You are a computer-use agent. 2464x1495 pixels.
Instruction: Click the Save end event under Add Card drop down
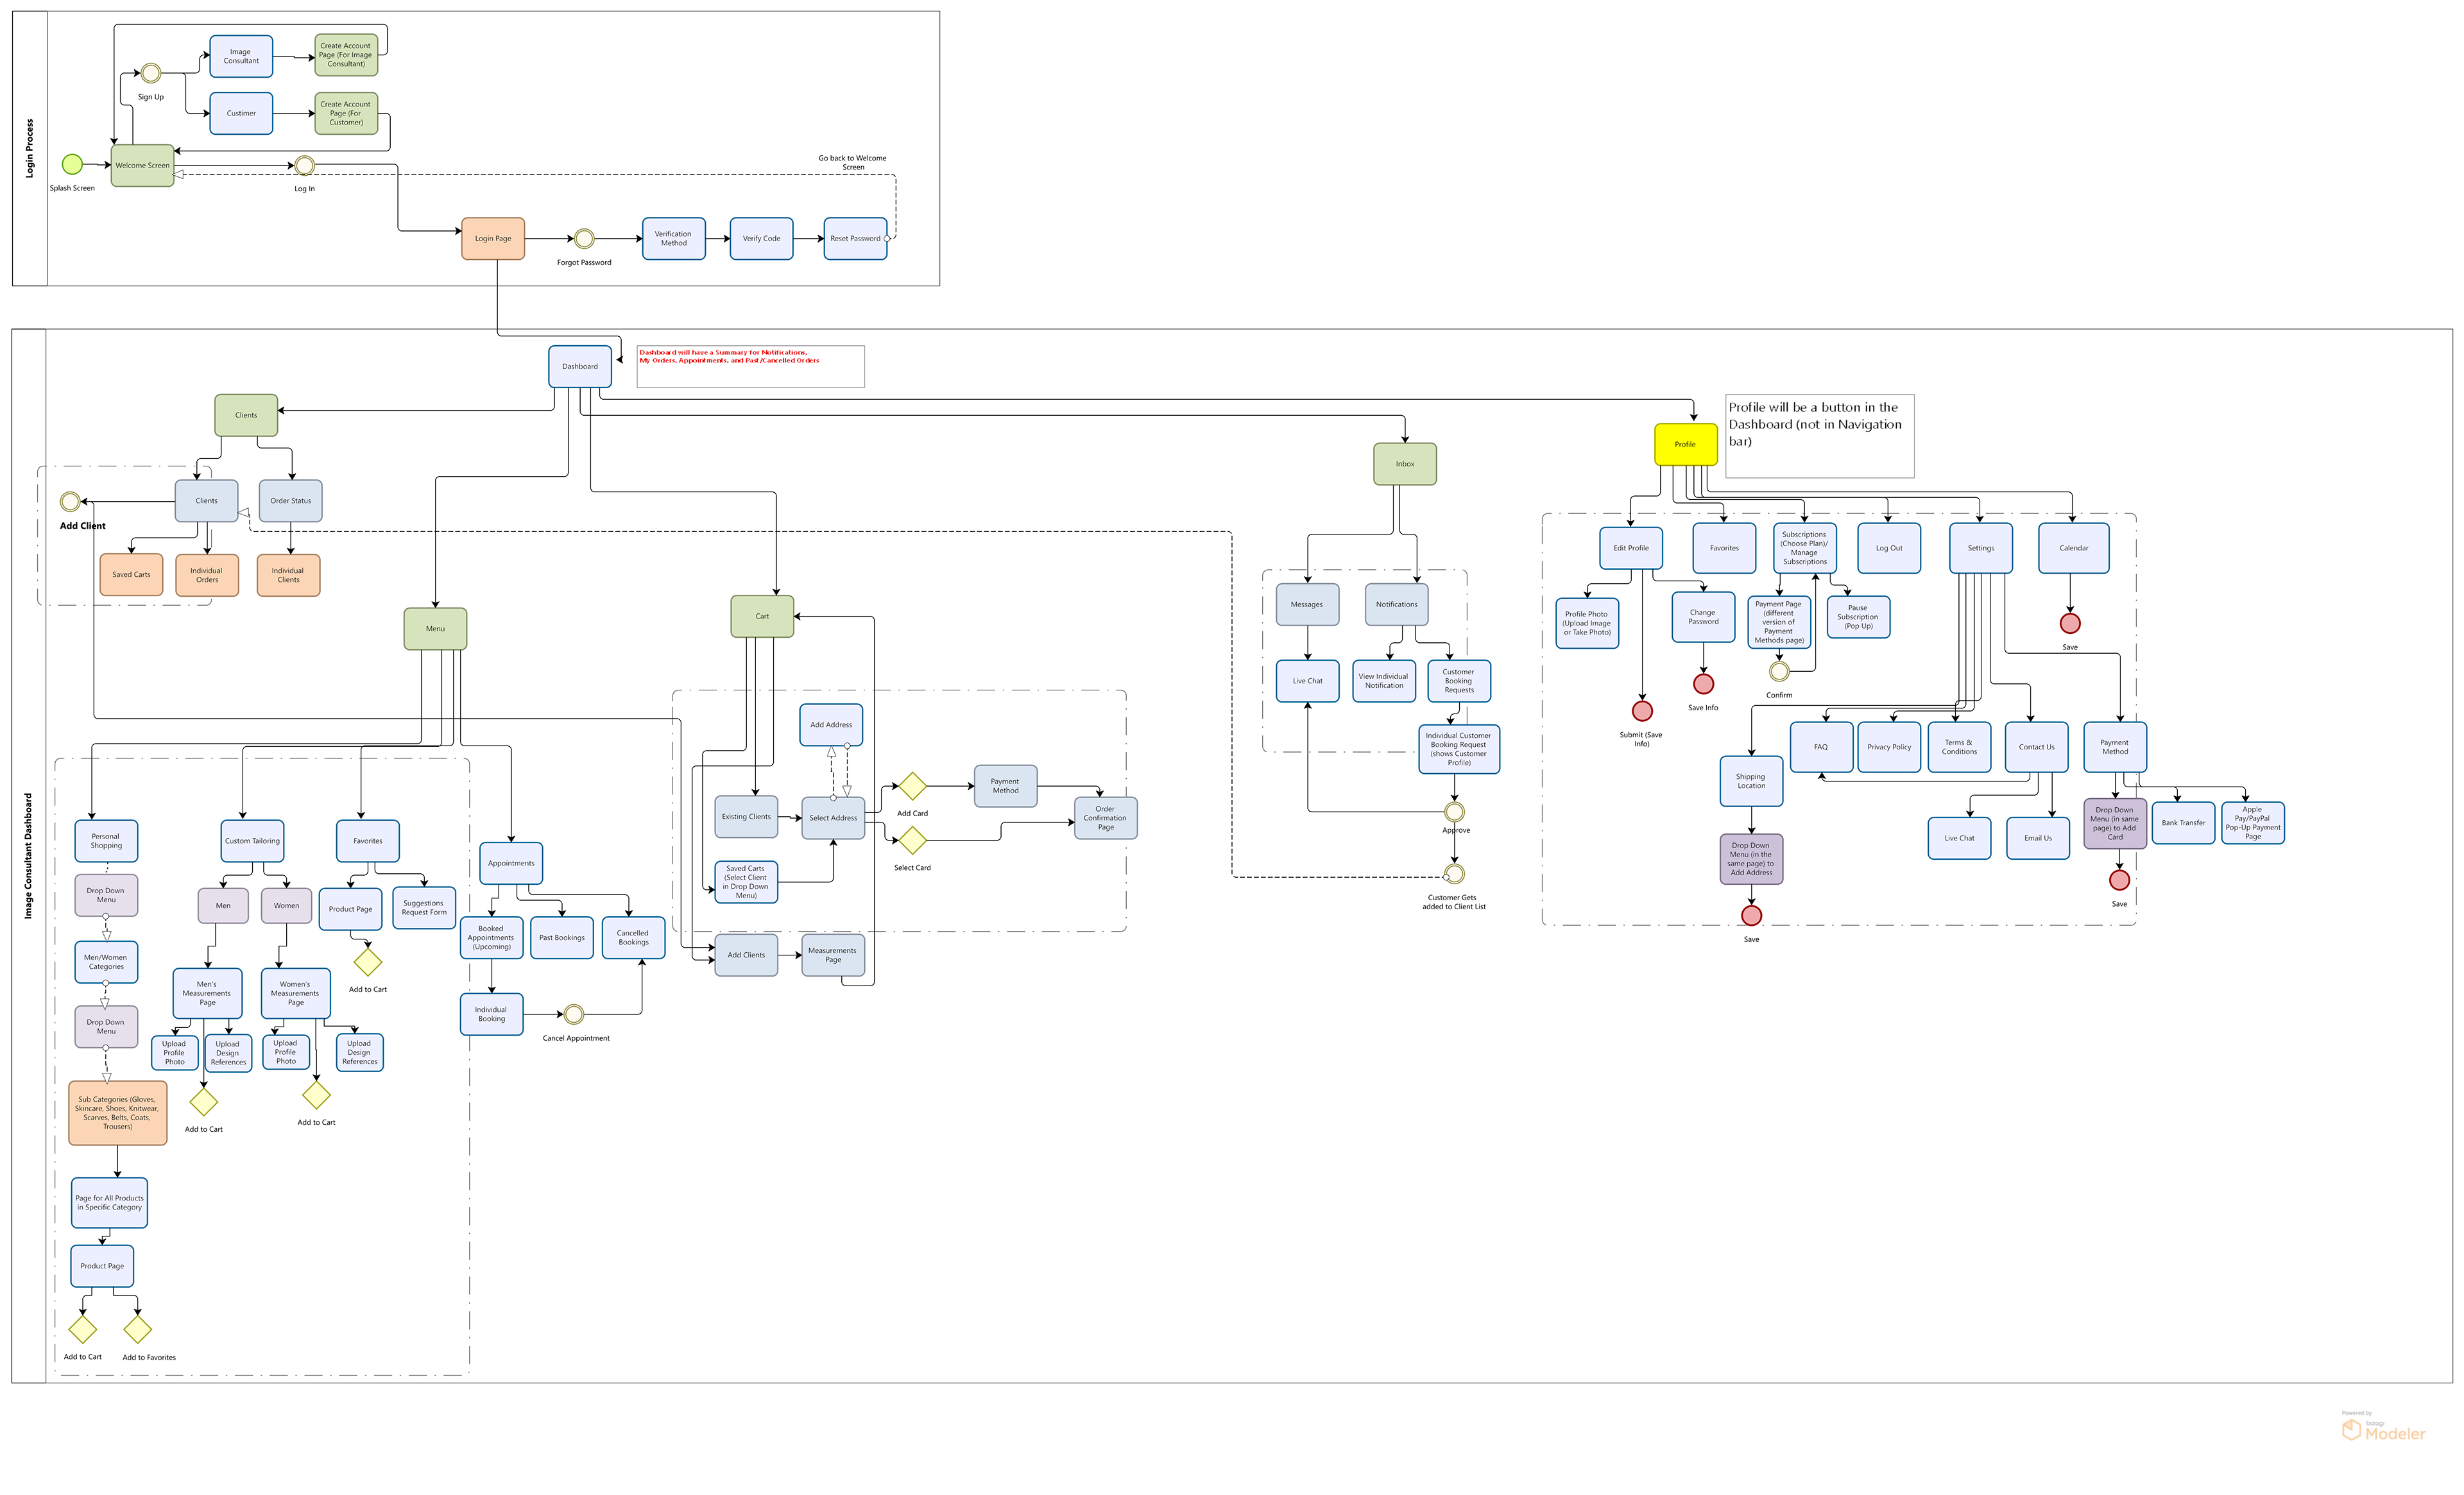[2119, 880]
